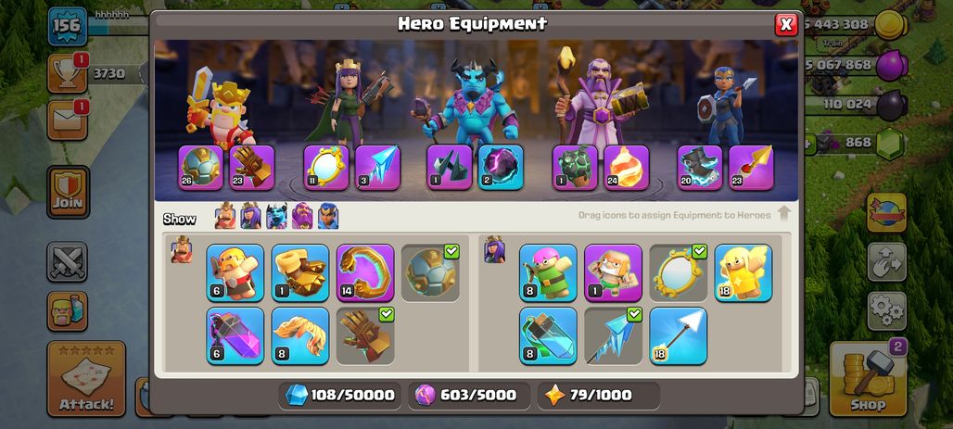This screenshot has width=953, height=429.
Task: Toggle the checked Magic Mirror equipment tile
Action: click(679, 272)
